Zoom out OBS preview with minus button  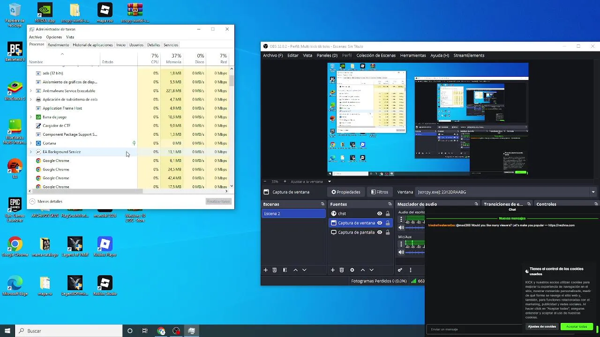pyautogui.click(x=265, y=182)
